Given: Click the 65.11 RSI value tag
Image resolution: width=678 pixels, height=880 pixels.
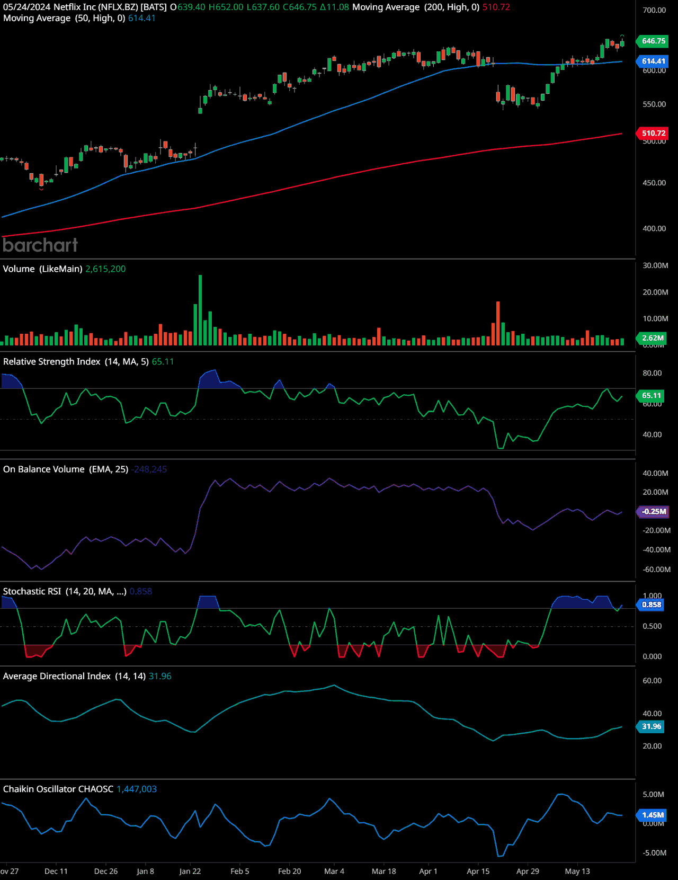Looking at the screenshot, I should pos(652,395).
